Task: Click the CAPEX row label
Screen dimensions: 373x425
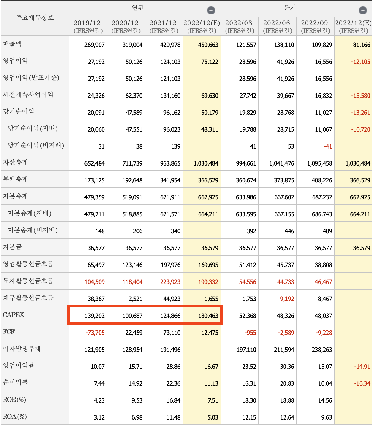Action: click(x=13, y=315)
